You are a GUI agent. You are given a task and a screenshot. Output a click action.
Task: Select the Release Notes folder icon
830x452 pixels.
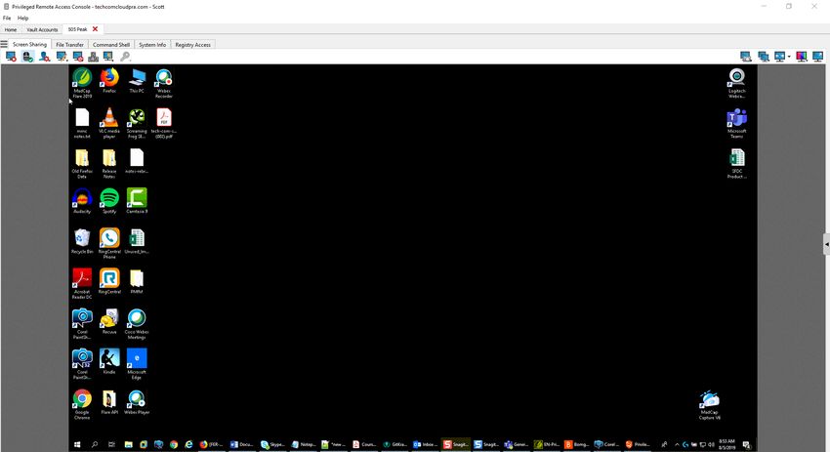click(109, 163)
